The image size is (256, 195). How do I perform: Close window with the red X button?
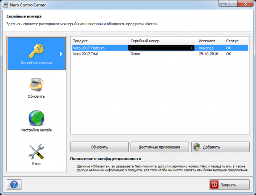coord(245,3)
